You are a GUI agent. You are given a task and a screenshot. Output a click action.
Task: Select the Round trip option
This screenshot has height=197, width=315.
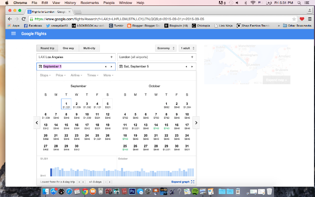[47, 48]
